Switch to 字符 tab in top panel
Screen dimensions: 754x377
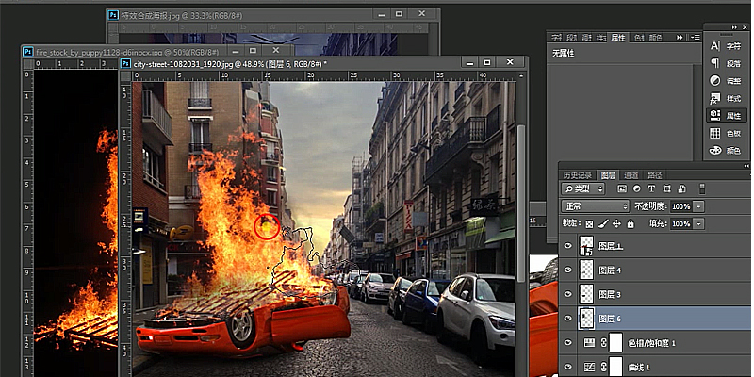[x=556, y=37]
